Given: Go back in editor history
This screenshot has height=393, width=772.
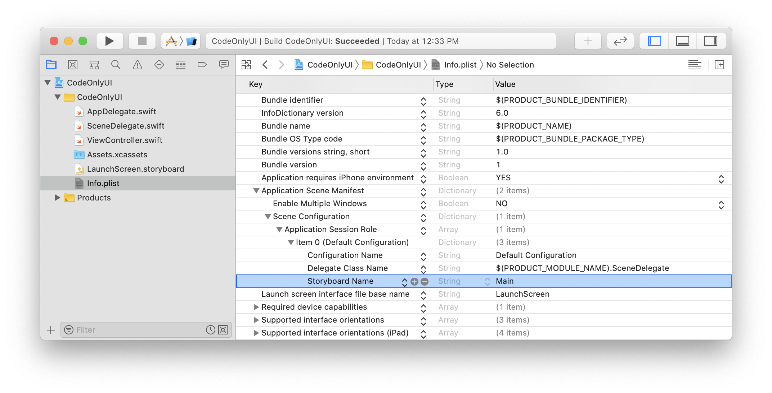Looking at the screenshot, I should (x=265, y=65).
